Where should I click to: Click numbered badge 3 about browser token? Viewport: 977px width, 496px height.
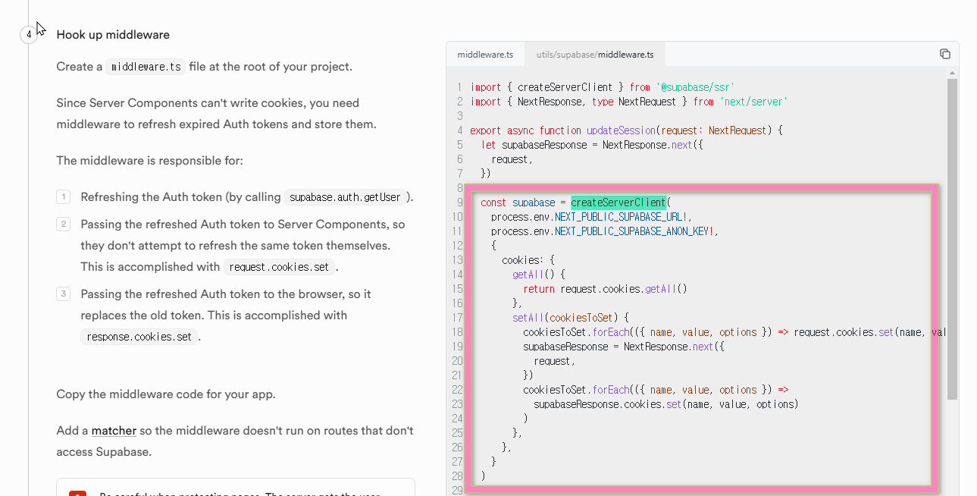click(x=64, y=294)
